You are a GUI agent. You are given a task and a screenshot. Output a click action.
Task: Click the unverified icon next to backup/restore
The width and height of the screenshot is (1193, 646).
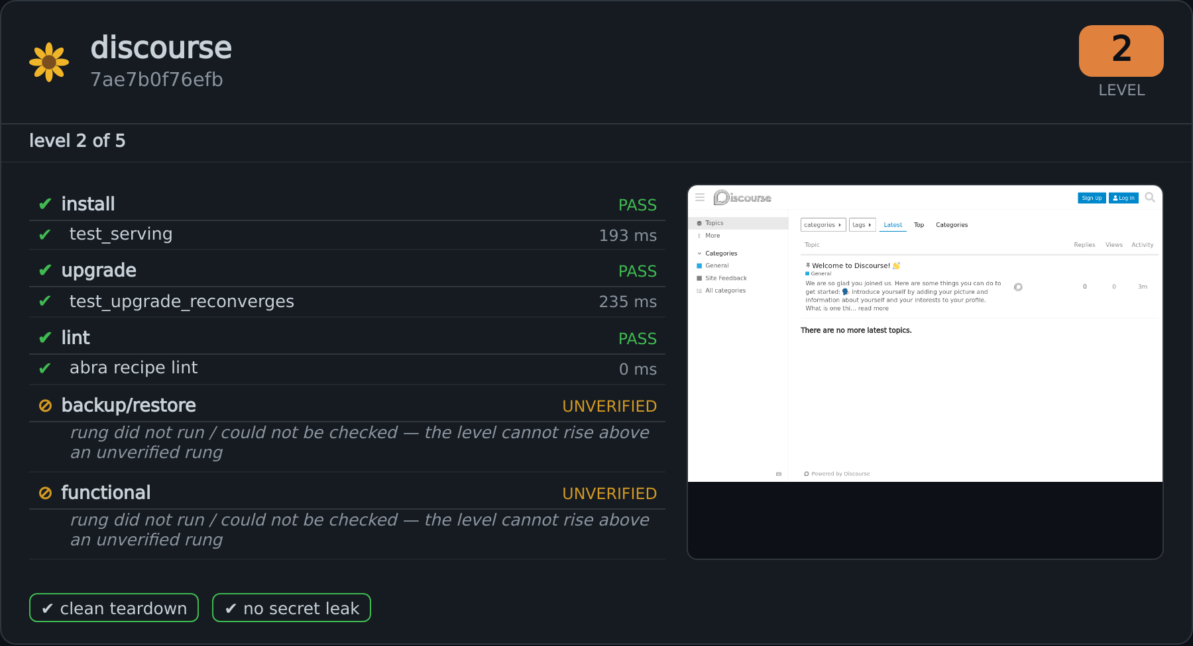(x=45, y=406)
